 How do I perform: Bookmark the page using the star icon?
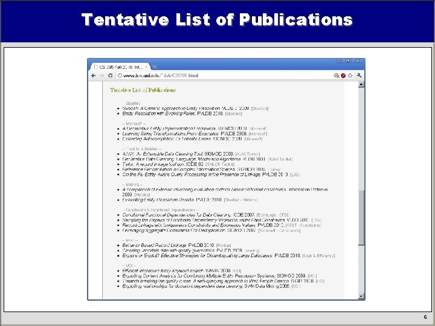[350, 75]
